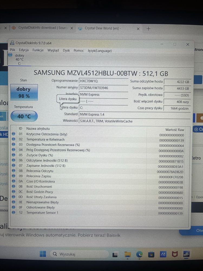Close the CrystalDiskInfo download browser tab
The image size is (203, 271).
point(72,28)
